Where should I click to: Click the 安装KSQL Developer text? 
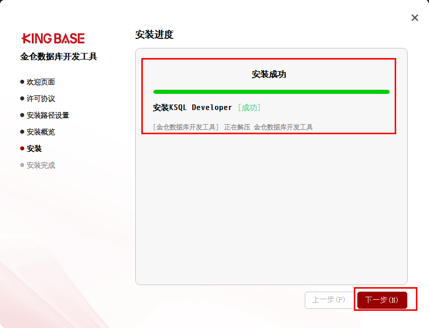point(192,107)
